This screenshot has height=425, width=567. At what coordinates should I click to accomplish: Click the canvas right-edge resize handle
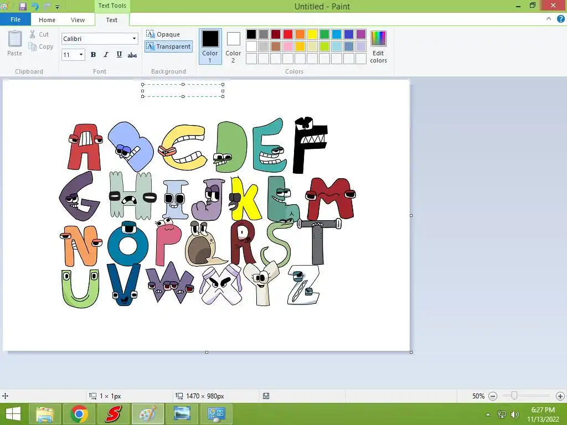pyautogui.click(x=411, y=215)
